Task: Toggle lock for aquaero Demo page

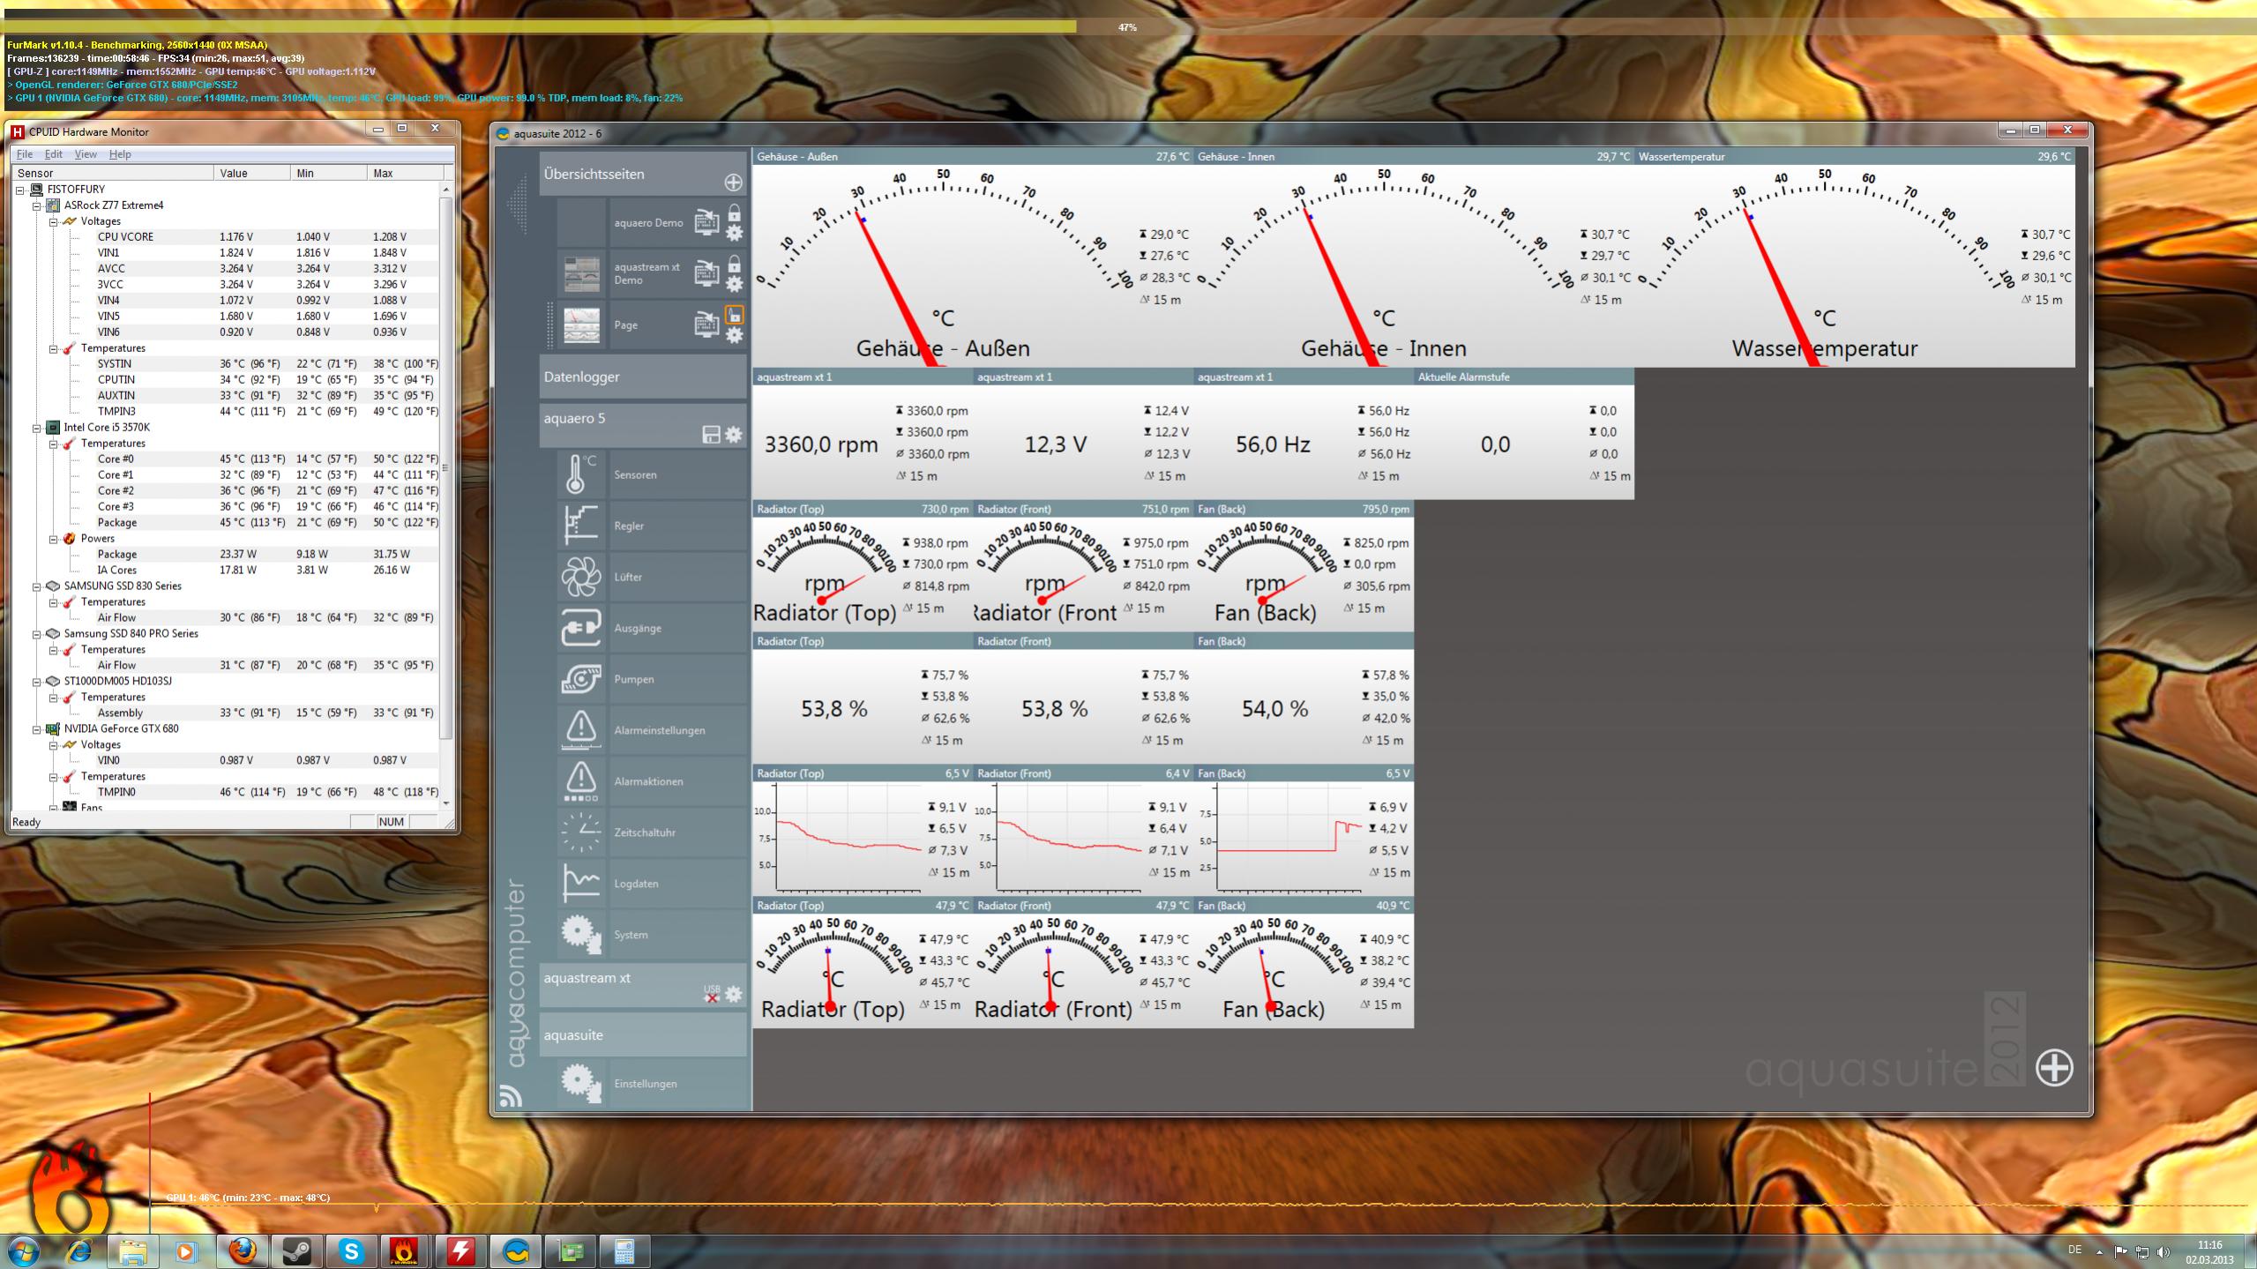Action: click(734, 213)
